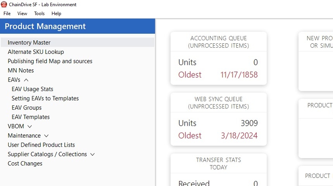Select the EAVs tree label
This screenshot has height=186, width=333.
click(14, 80)
